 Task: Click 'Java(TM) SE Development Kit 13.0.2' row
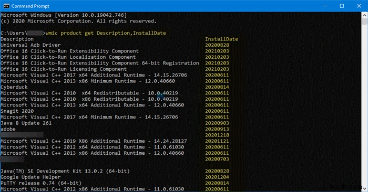[65, 171]
